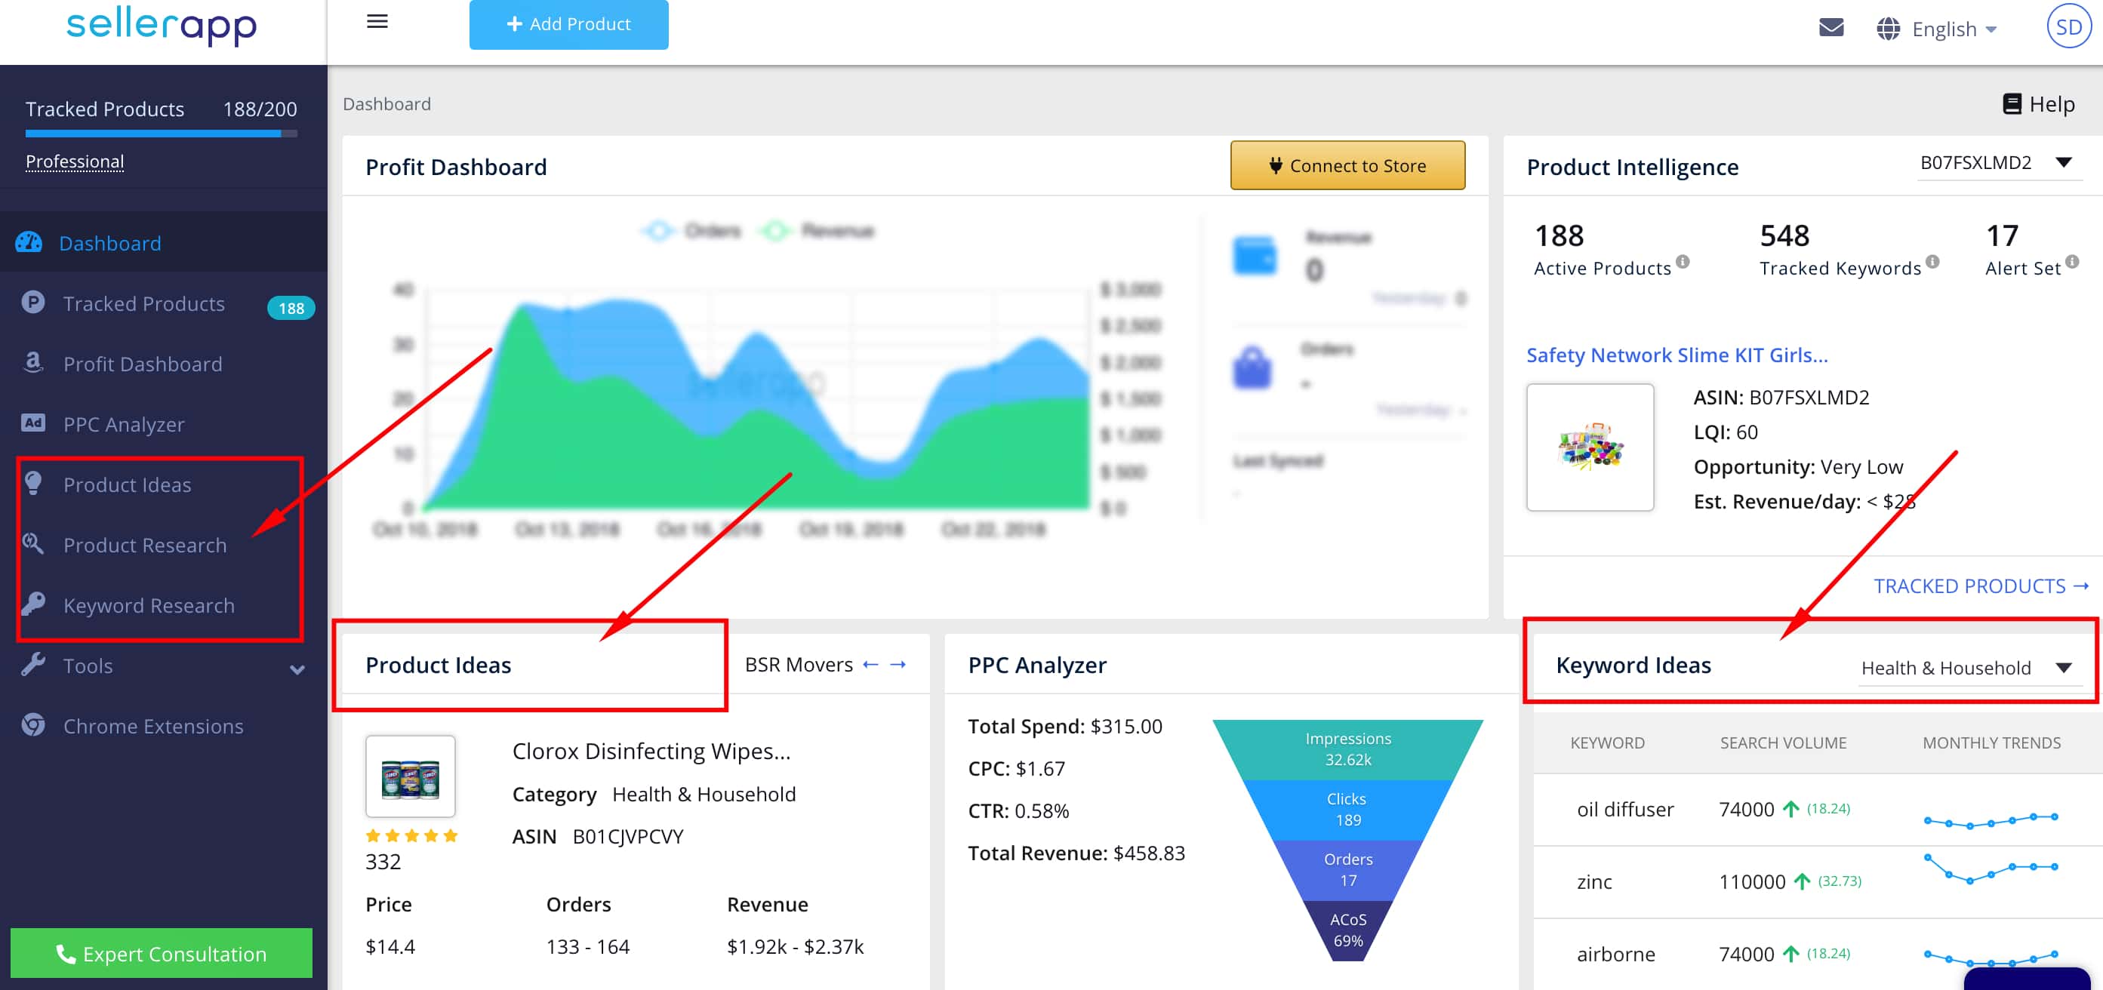Click the Keyword Research key icon
Viewport: 2103px width, 990px height.
35,604
